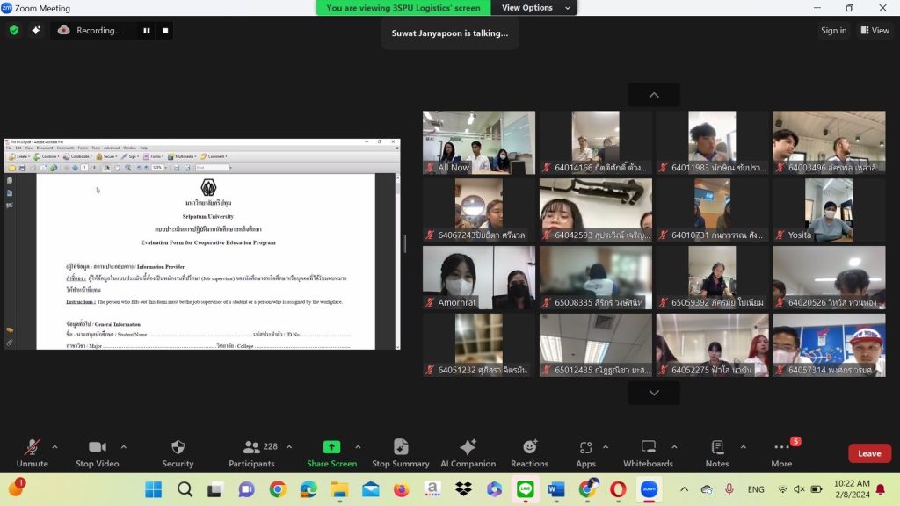Image resolution: width=900 pixels, height=506 pixels.
Task: Show next page of video thumbnails
Action: click(654, 393)
